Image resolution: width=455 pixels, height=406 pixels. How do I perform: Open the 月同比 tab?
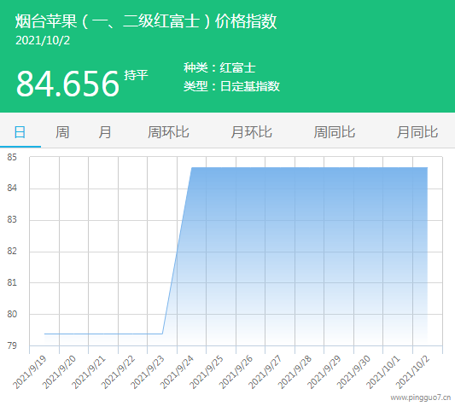pos(417,132)
